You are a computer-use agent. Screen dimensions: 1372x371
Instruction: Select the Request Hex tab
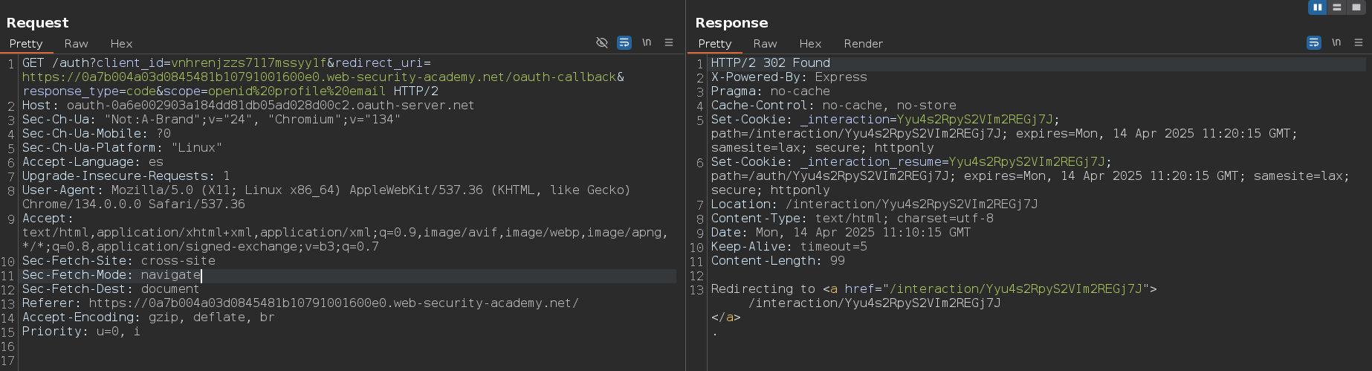coord(121,44)
